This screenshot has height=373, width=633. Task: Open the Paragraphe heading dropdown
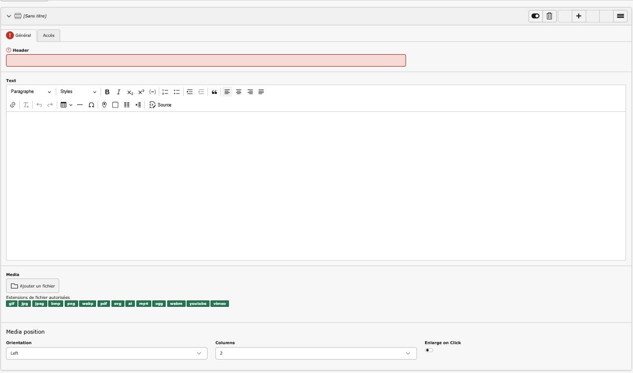click(x=31, y=92)
